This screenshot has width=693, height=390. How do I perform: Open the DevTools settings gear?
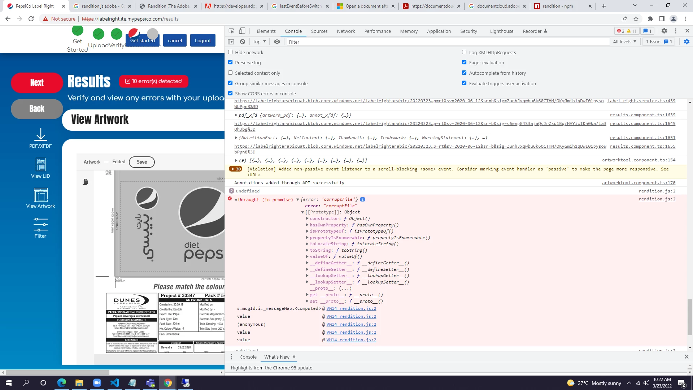[664, 31]
